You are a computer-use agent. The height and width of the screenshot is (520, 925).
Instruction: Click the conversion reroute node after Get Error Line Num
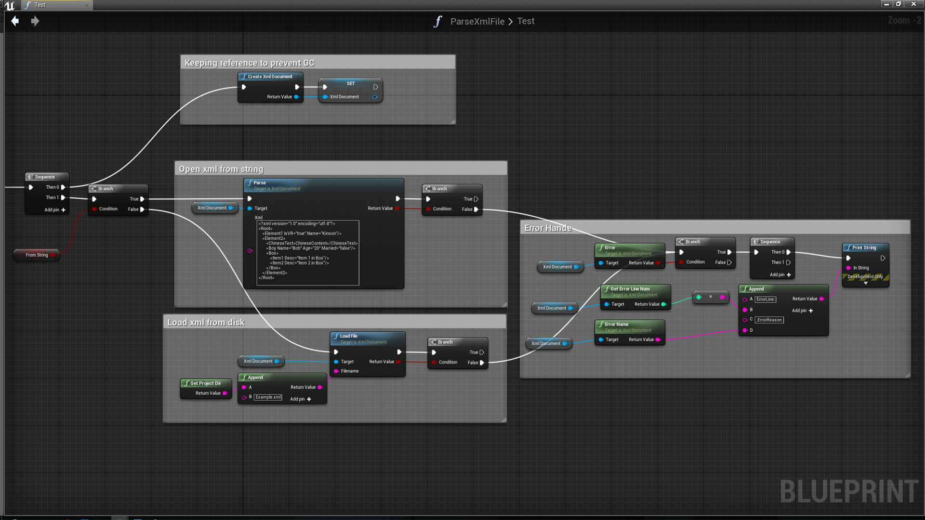[710, 297]
